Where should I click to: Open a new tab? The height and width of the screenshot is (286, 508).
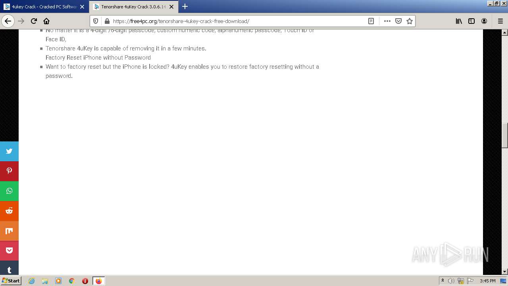coord(185,6)
